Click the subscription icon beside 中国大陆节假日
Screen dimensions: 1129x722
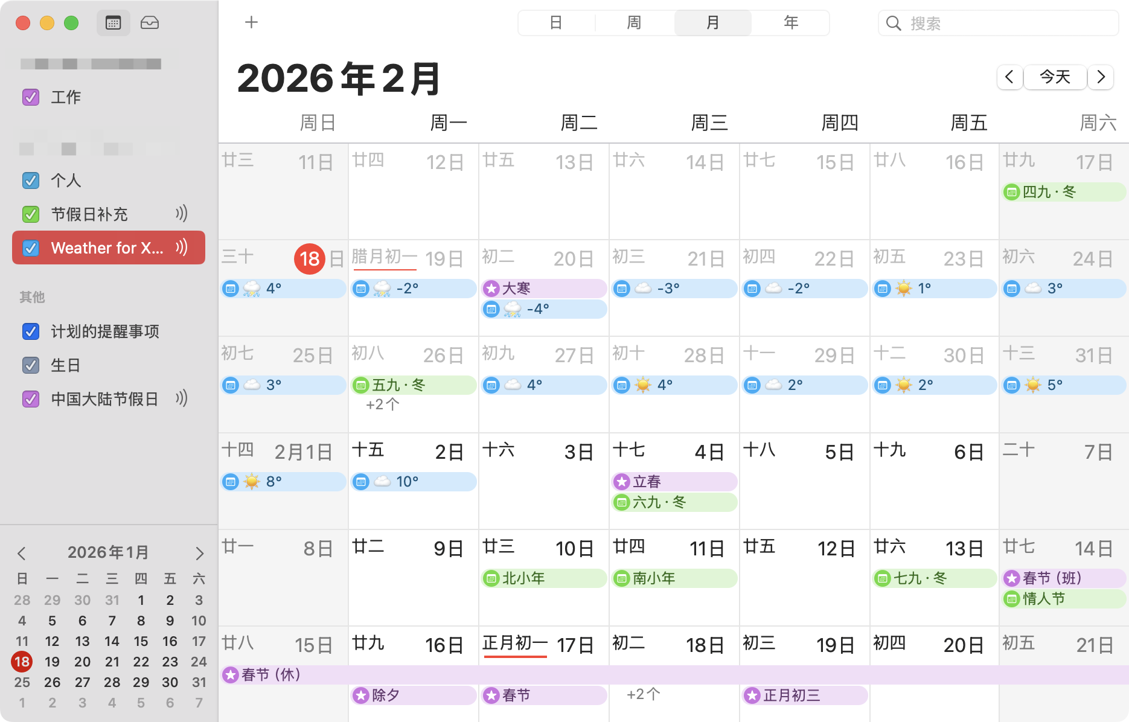pyautogui.click(x=182, y=399)
